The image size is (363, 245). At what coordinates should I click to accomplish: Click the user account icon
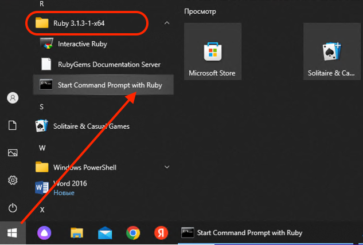(13, 98)
